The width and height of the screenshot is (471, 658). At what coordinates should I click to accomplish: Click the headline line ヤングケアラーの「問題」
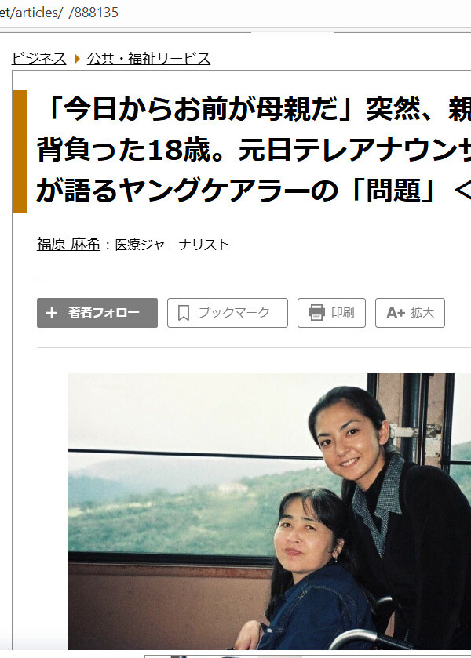tap(254, 191)
